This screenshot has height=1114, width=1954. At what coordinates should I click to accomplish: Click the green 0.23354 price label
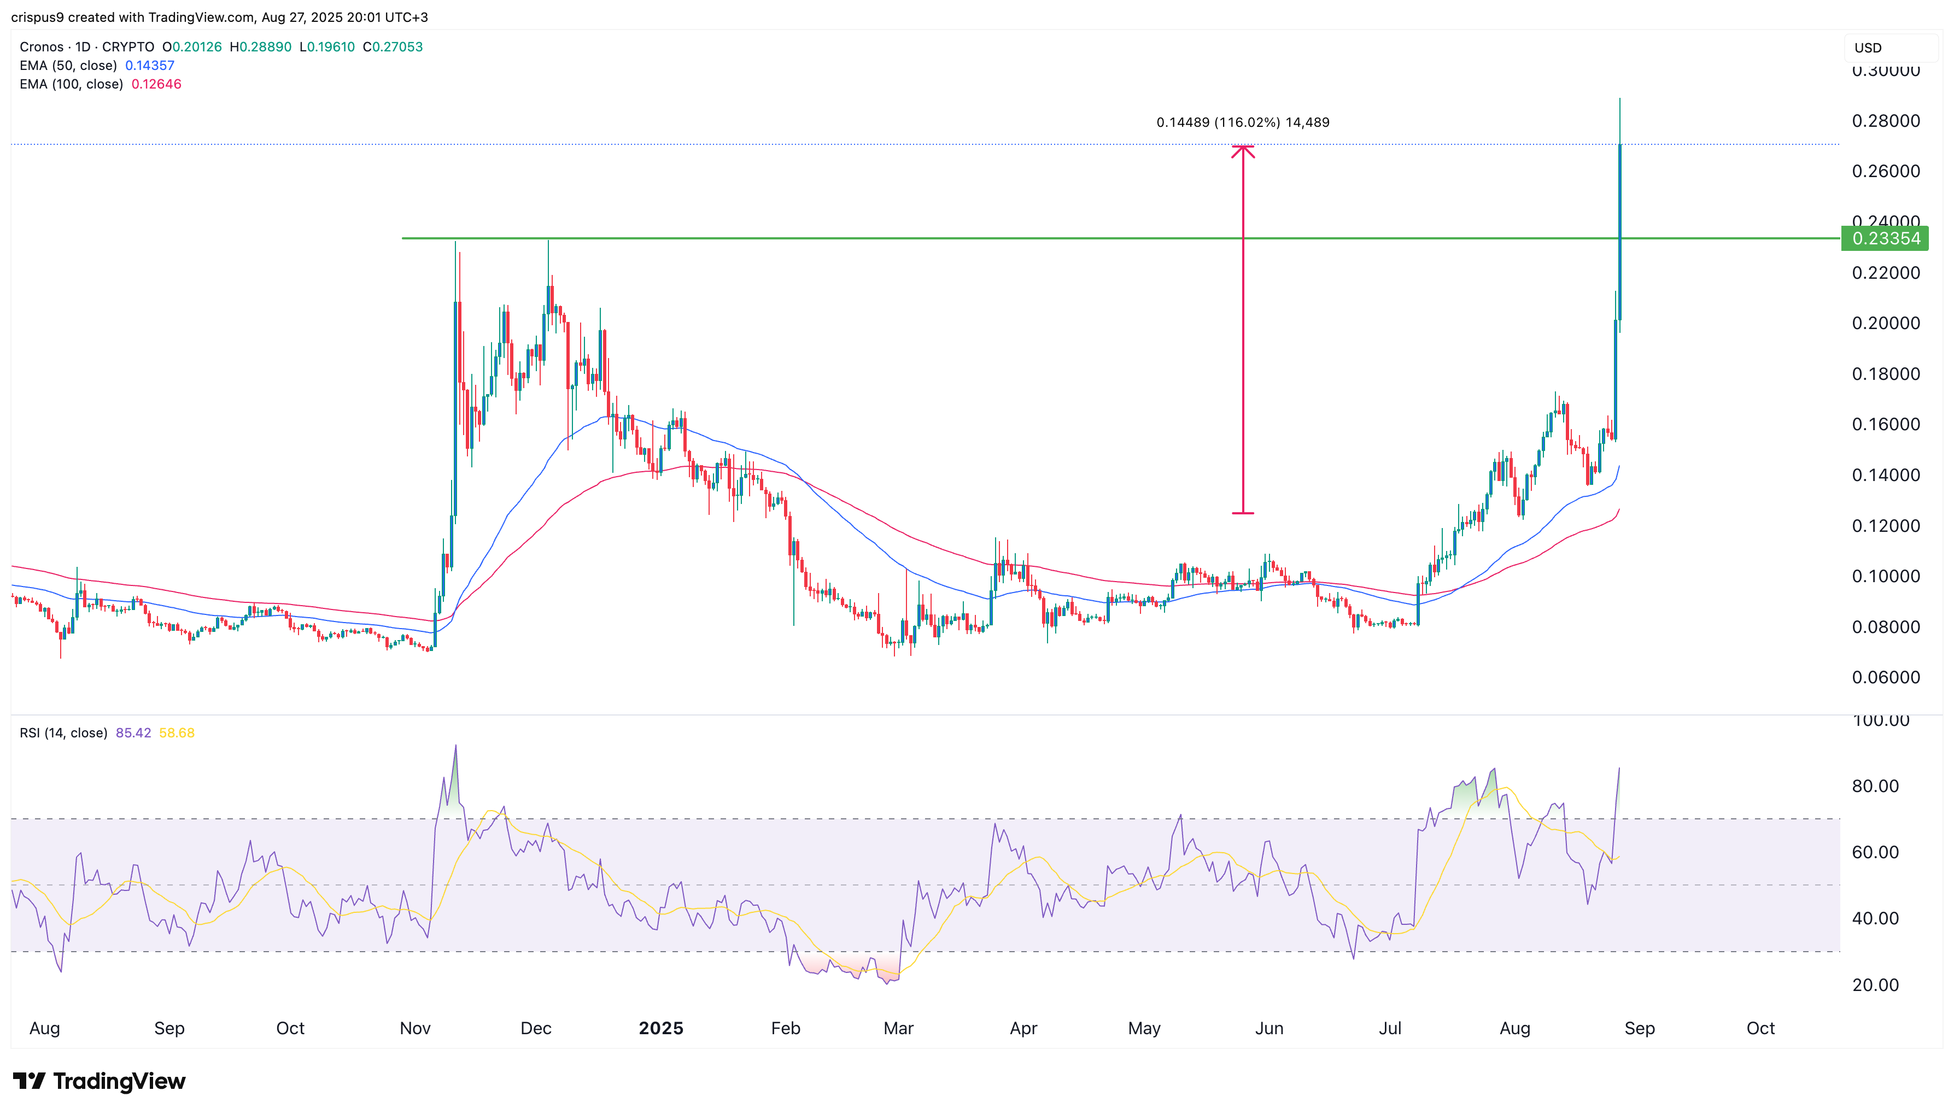1885,239
